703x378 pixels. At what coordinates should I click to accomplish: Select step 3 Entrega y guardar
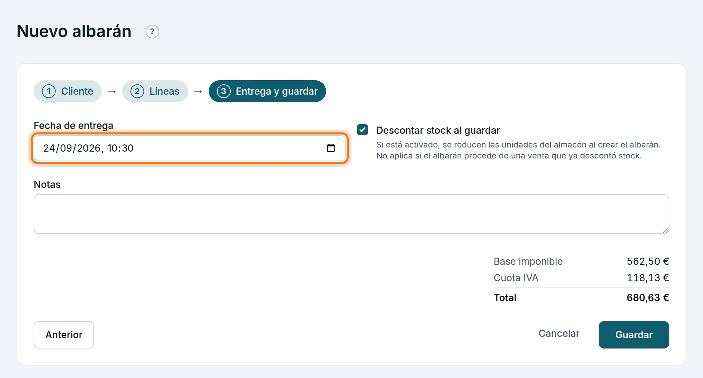[267, 91]
